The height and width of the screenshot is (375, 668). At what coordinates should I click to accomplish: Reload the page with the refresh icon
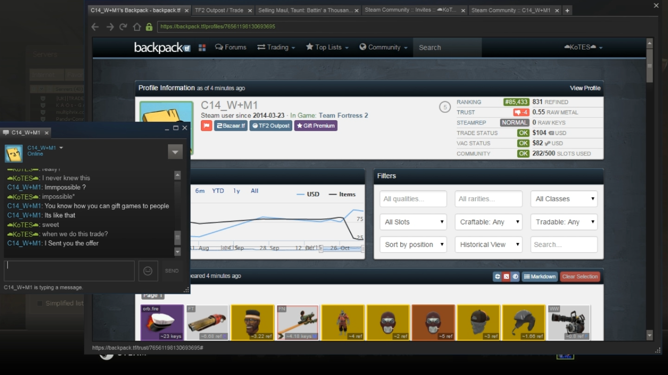click(x=123, y=27)
